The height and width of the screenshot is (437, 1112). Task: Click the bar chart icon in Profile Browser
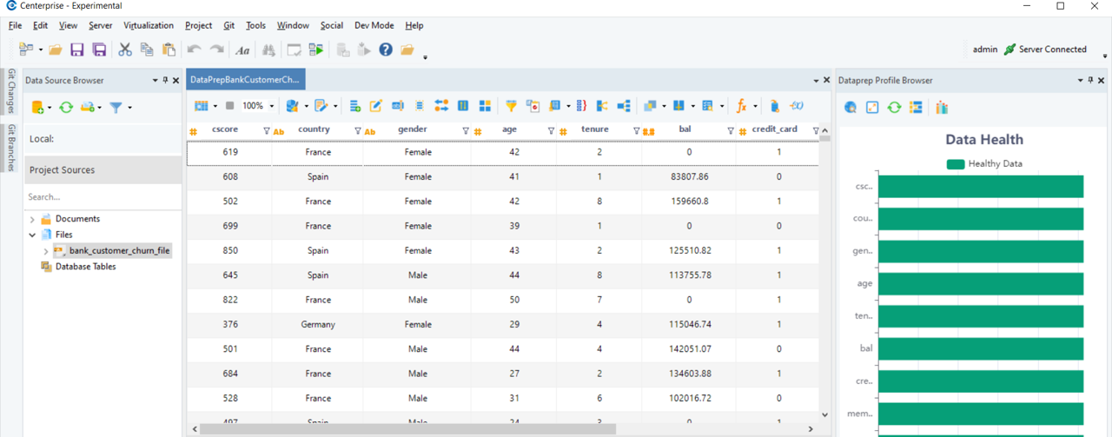tap(942, 108)
